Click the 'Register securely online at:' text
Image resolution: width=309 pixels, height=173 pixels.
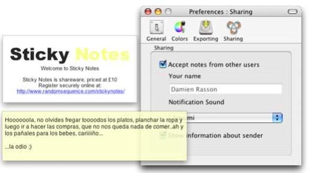(x=70, y=86)
